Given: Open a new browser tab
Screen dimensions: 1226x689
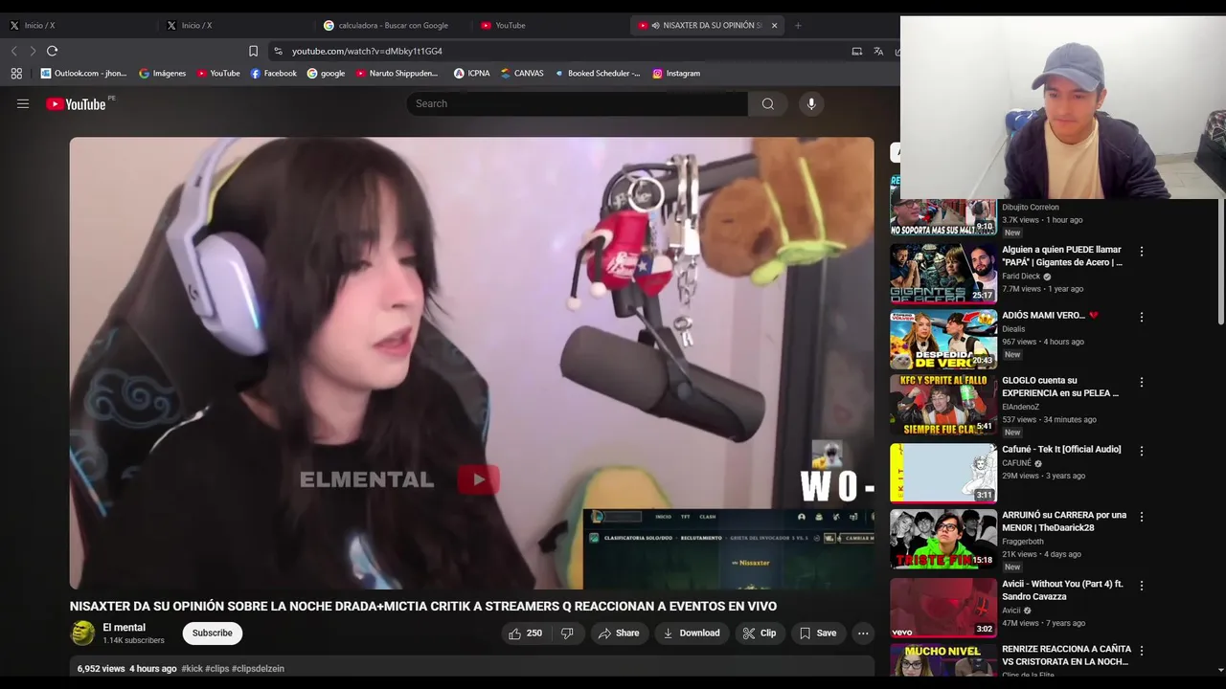Looking at the screenshot, I should [x=798, y=26].
